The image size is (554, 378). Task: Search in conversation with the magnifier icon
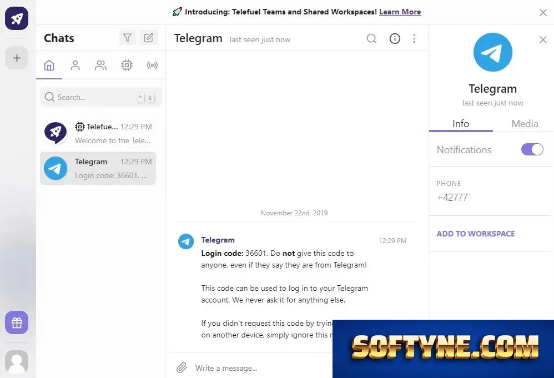click(372, 38)
